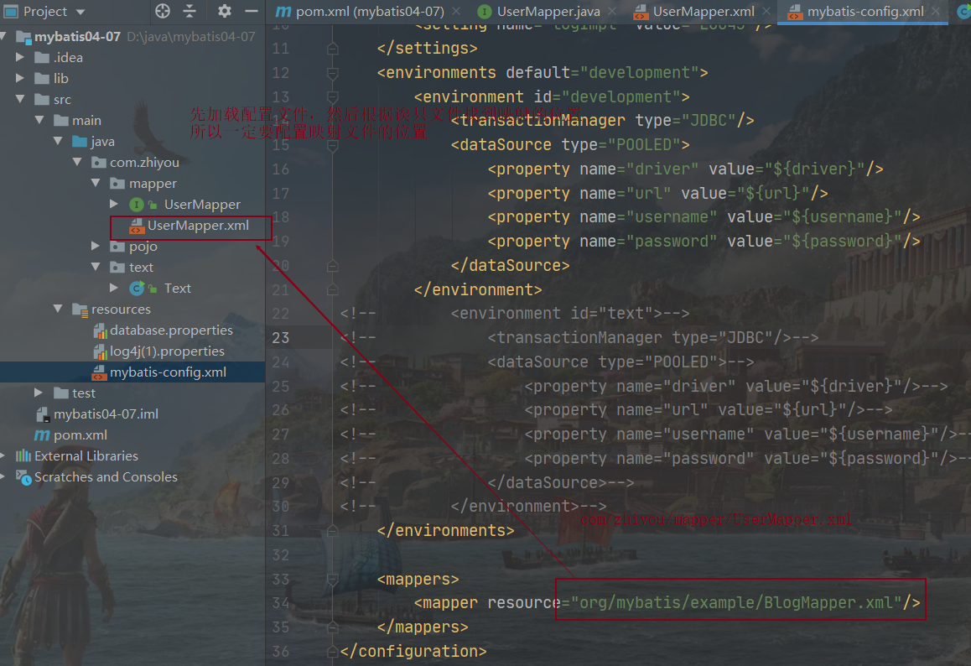Expand the Text class node
Screen dimensions: 971x666
click(114, 288)
